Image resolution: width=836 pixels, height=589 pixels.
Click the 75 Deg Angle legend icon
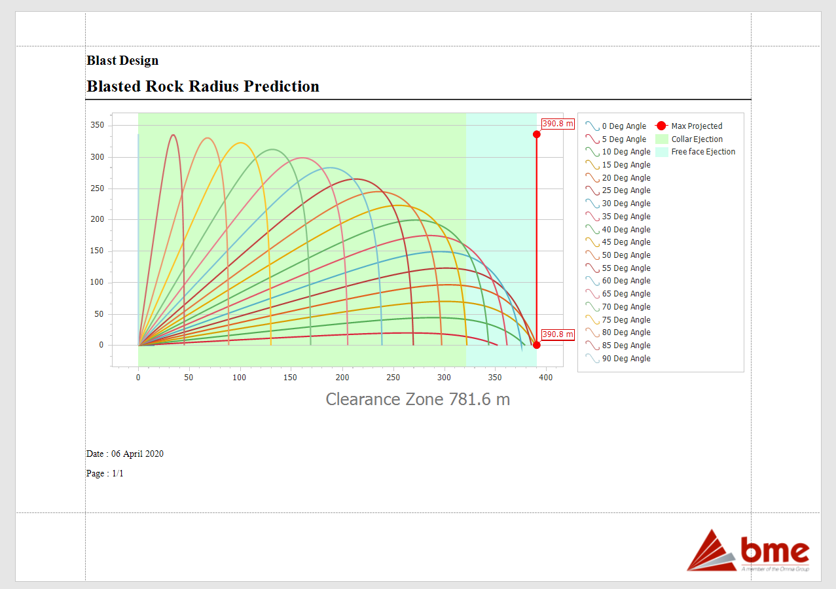[592, 320]
